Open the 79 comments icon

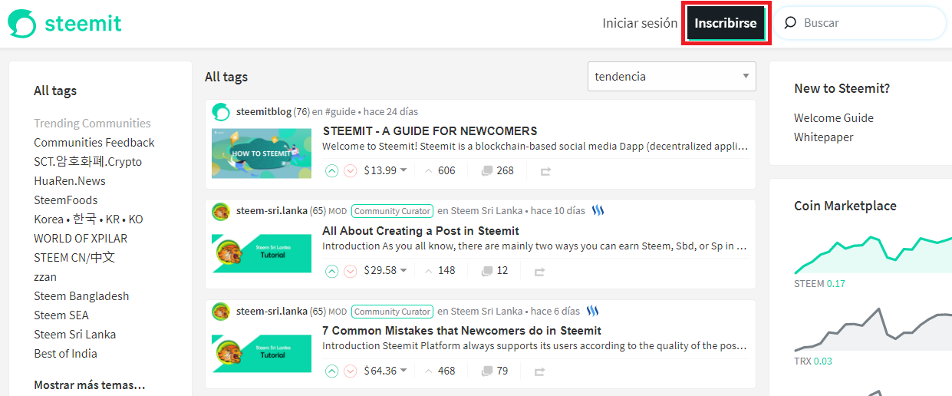click(486, 372)
